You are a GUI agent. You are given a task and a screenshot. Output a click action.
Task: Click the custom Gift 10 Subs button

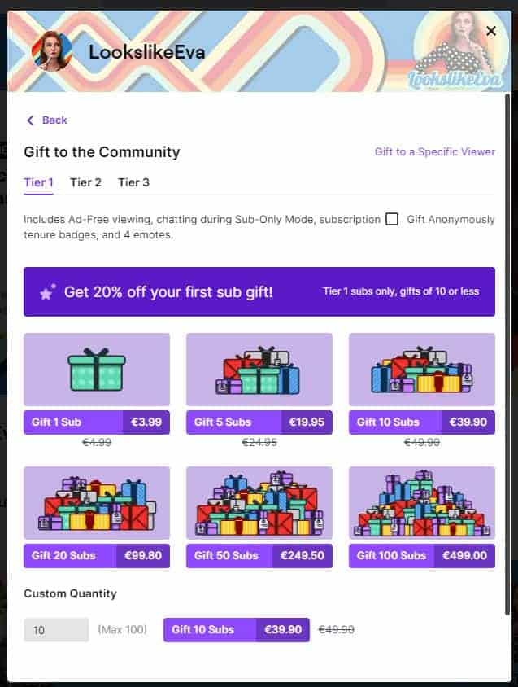[237, 629]
